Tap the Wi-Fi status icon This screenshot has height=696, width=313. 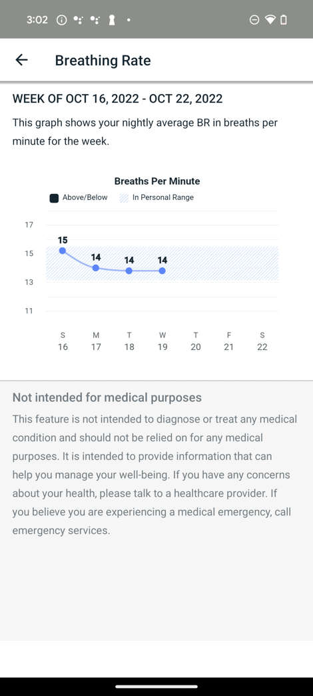pos(270,19)
